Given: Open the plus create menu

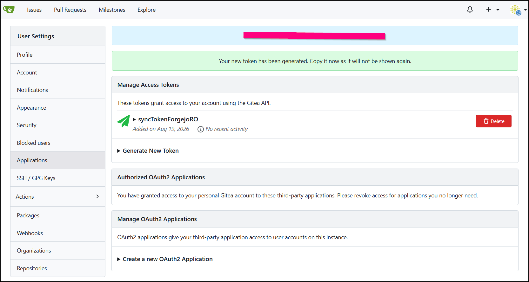Looking at the screenshot, I should [x=492, y=10].
